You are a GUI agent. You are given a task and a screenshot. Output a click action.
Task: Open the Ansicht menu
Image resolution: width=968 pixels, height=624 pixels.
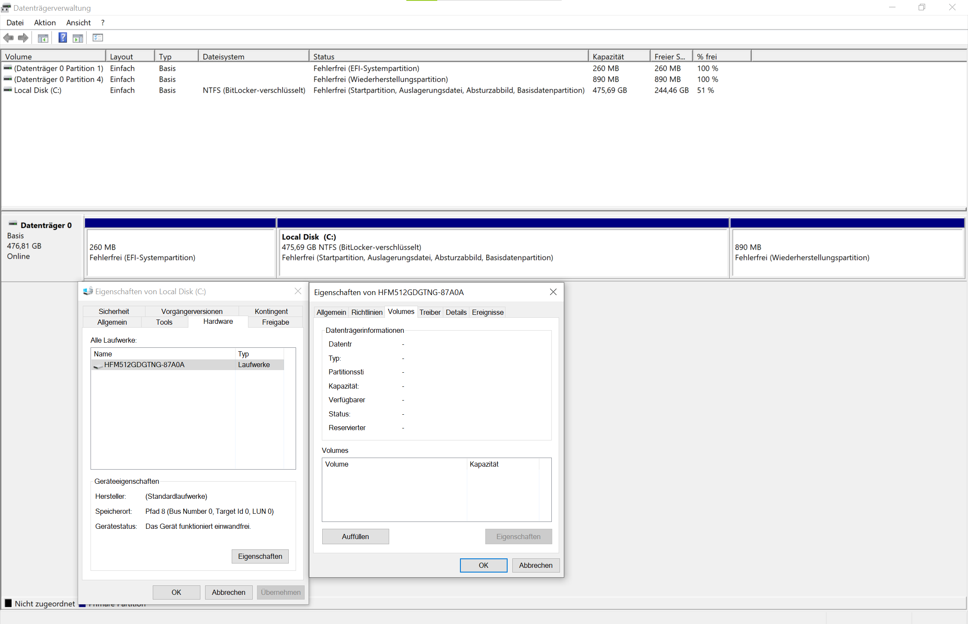78,23
